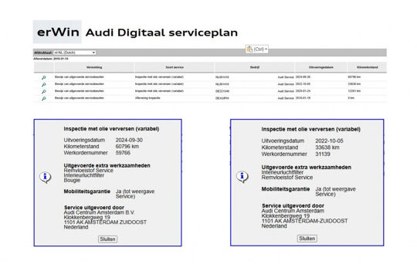Select the Aflevering inspectie row text
Screen dimensions: 417x278
(147, 98)
